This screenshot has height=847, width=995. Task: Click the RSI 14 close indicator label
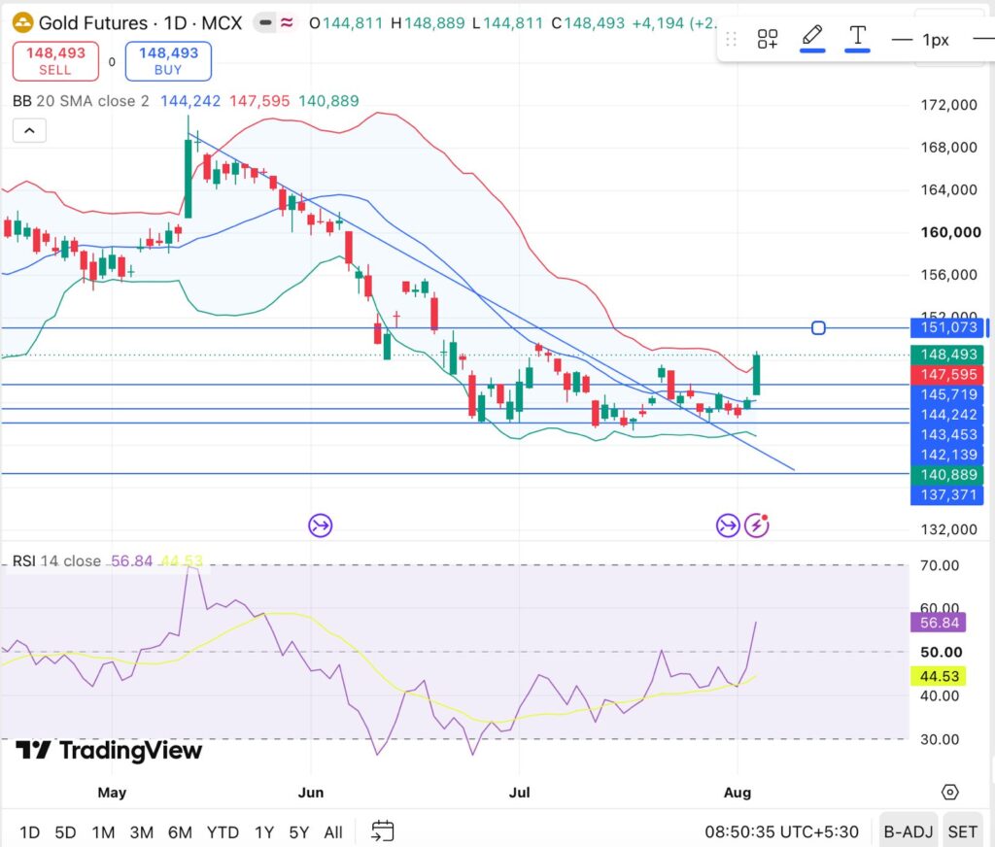(x=56, y=560)
